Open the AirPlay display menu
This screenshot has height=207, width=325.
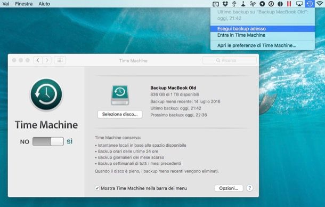(299, 4)
